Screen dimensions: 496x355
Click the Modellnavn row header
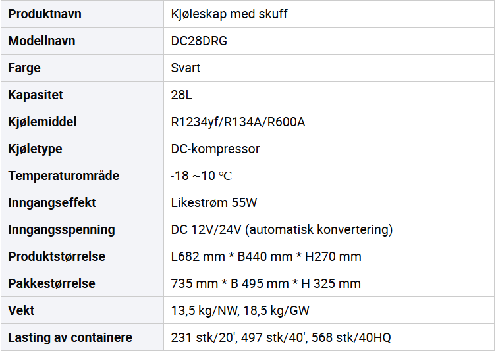pos(41,41)
